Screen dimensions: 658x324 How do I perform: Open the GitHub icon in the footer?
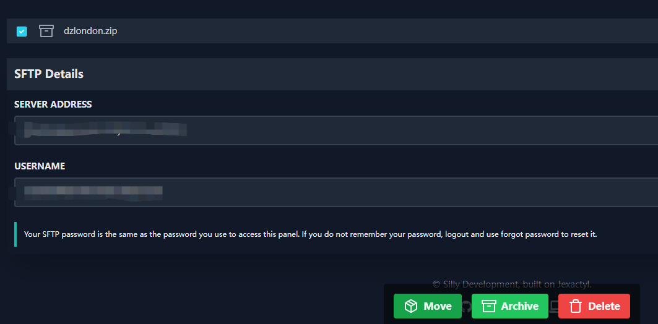click(x=465, y=307)
